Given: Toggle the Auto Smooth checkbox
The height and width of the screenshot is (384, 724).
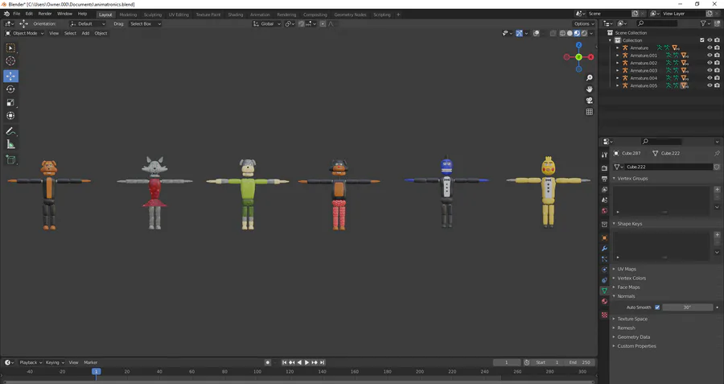Looking at the screenshot, I should coord(657,308).
